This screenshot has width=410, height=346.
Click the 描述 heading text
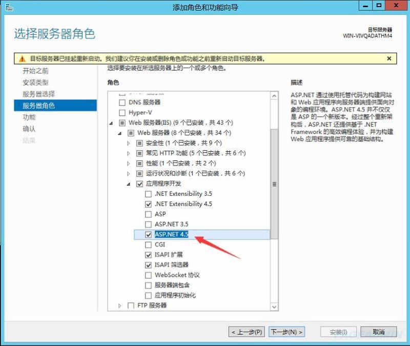click(297, 83)
